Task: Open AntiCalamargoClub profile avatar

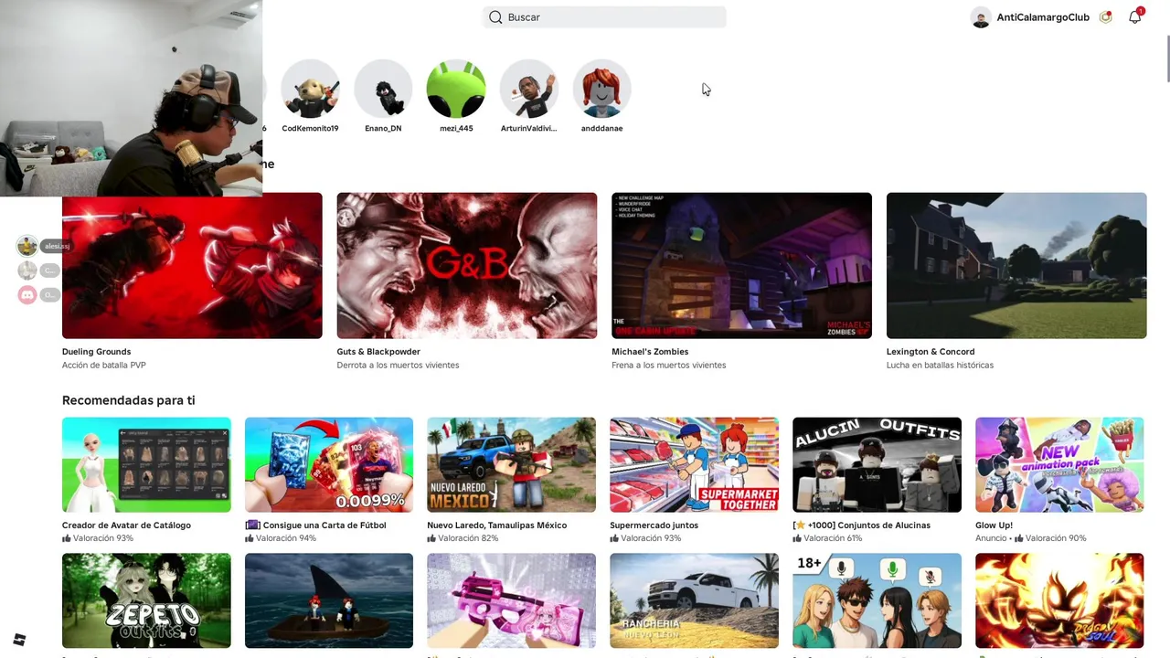Action: 981,17
